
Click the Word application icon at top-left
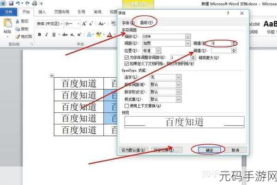[x=3, y=3]
